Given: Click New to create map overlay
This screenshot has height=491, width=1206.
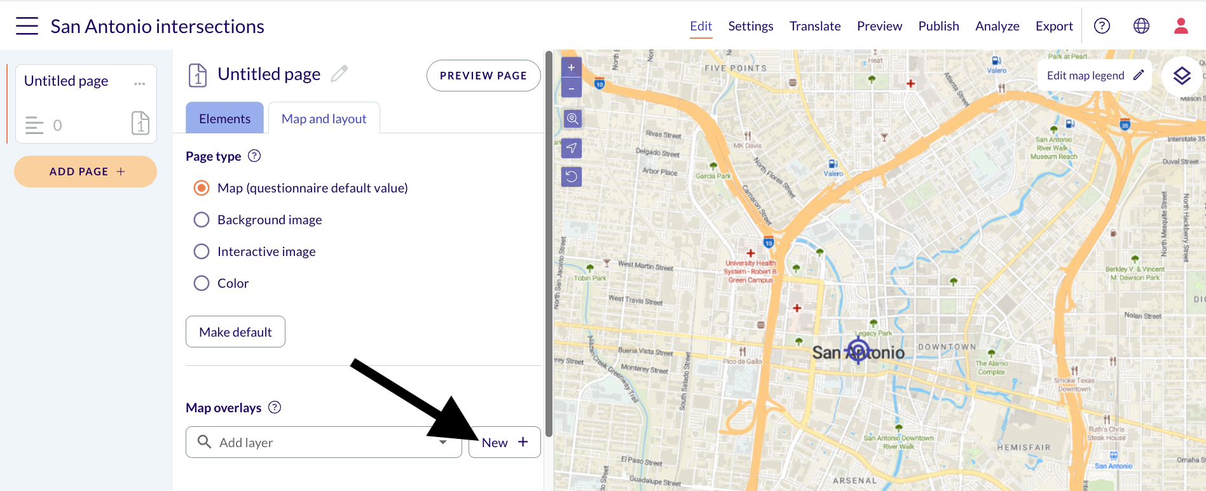Looking at the screenshot, I should point(505,442).
